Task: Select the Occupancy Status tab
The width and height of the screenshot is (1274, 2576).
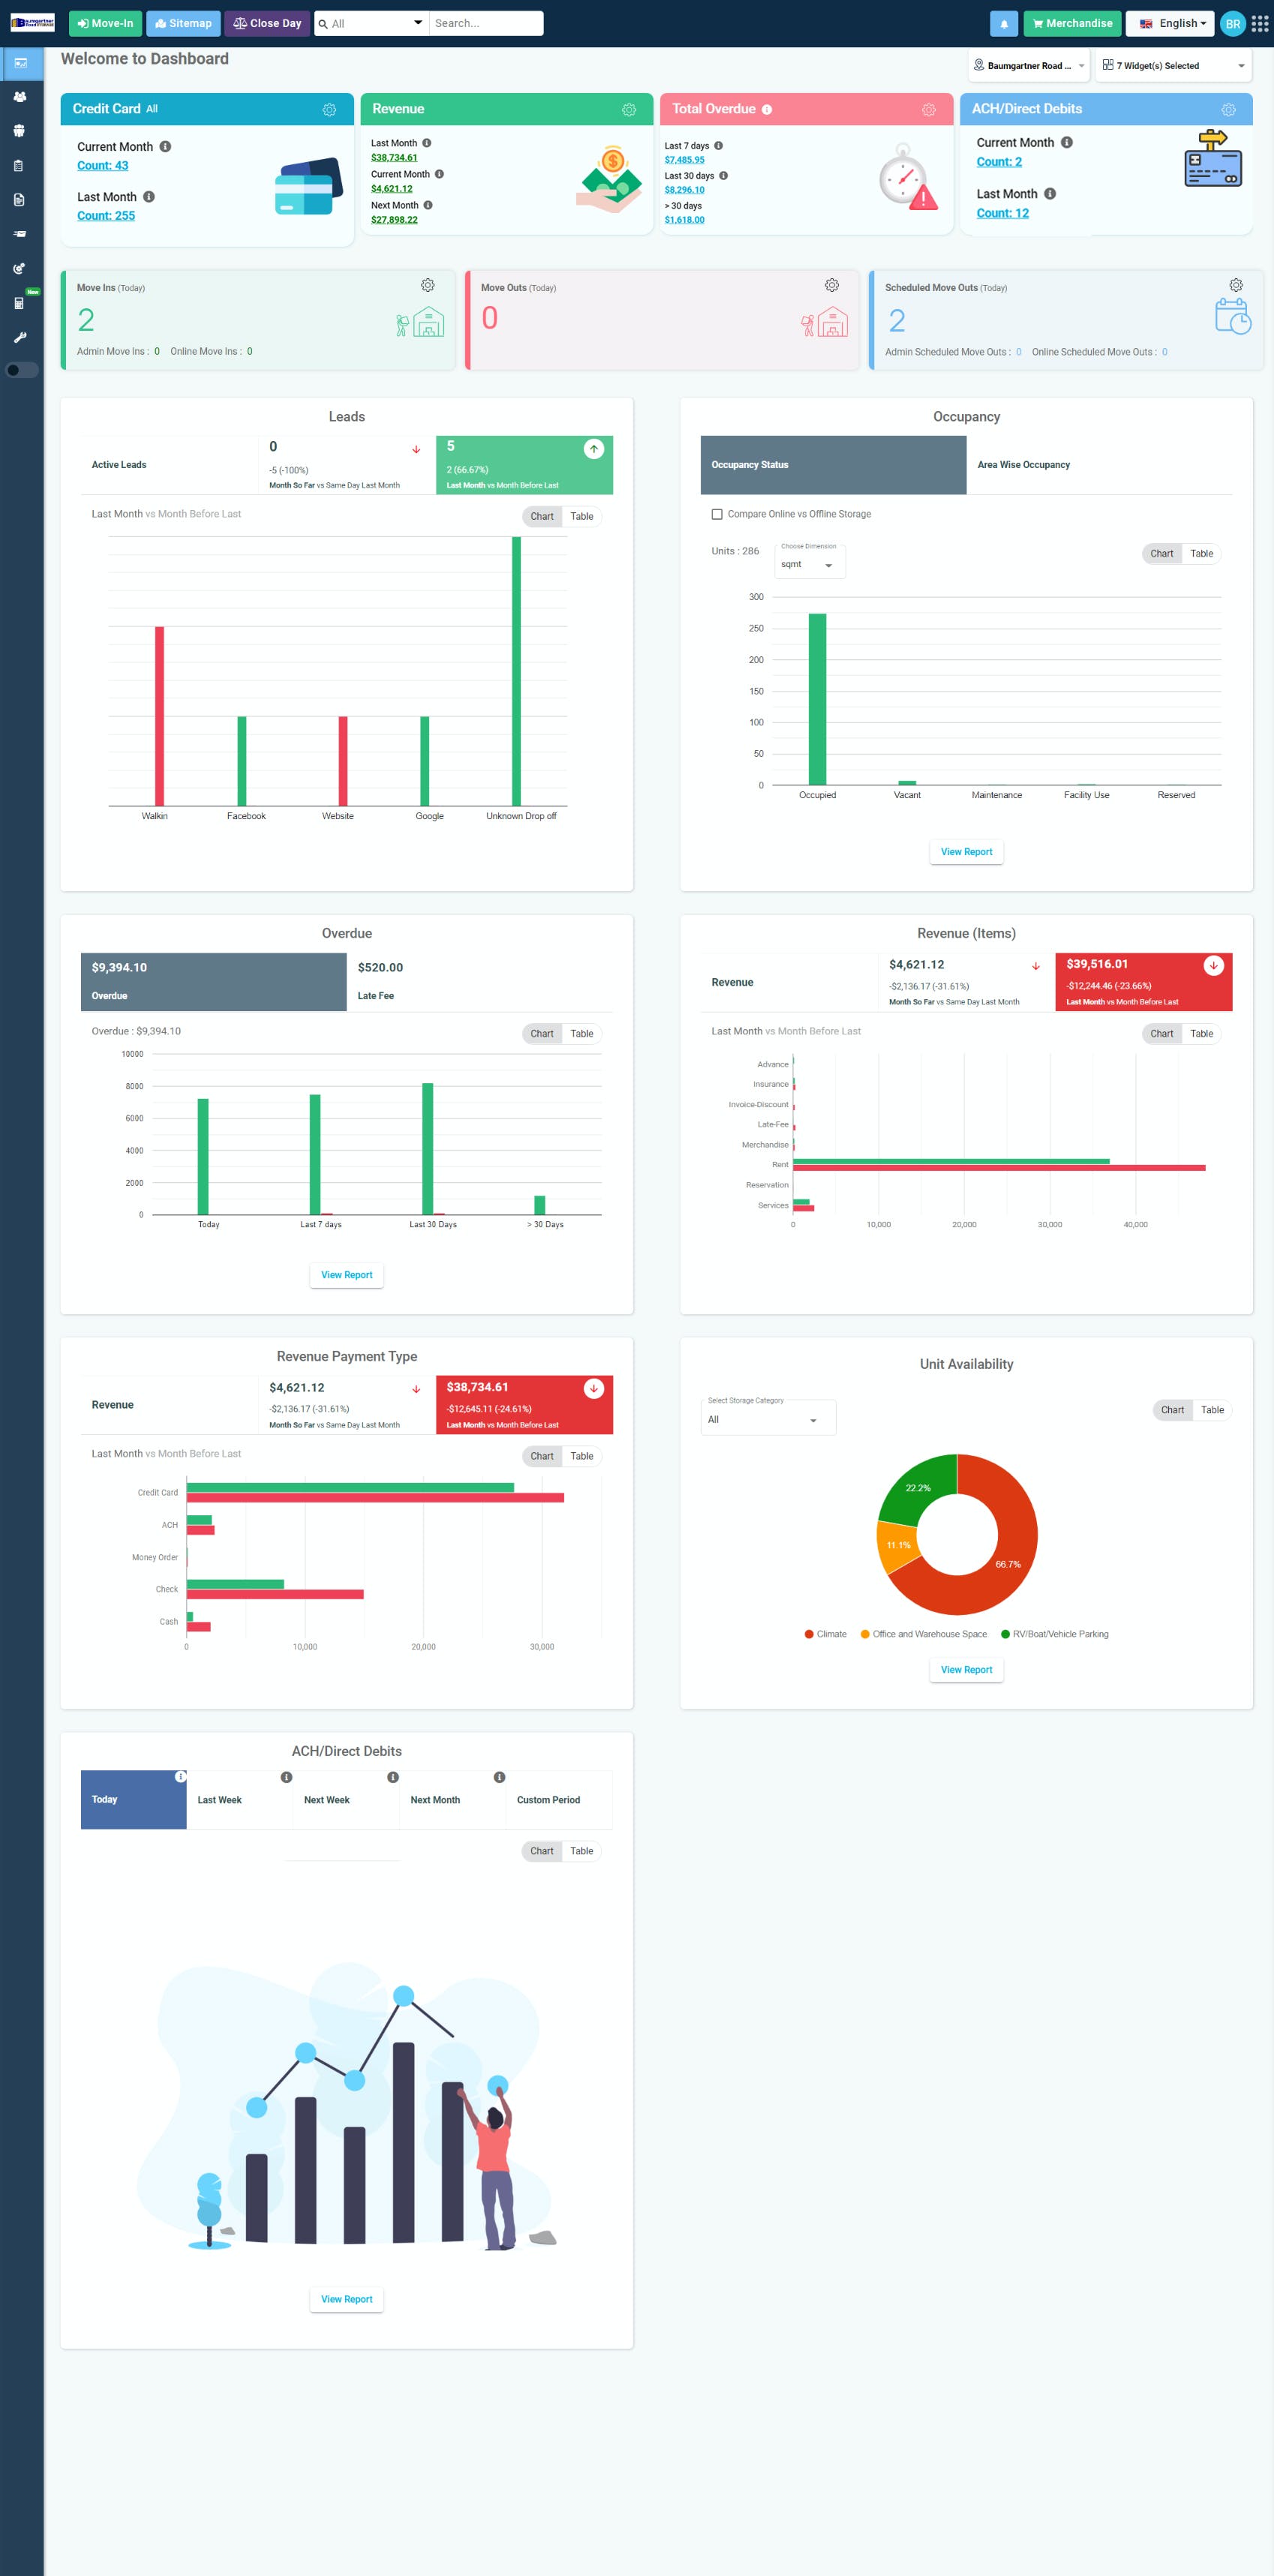Action: (x=833, y=465)
